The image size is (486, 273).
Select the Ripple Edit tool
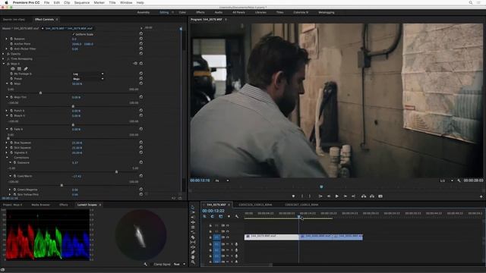[193, 222]
